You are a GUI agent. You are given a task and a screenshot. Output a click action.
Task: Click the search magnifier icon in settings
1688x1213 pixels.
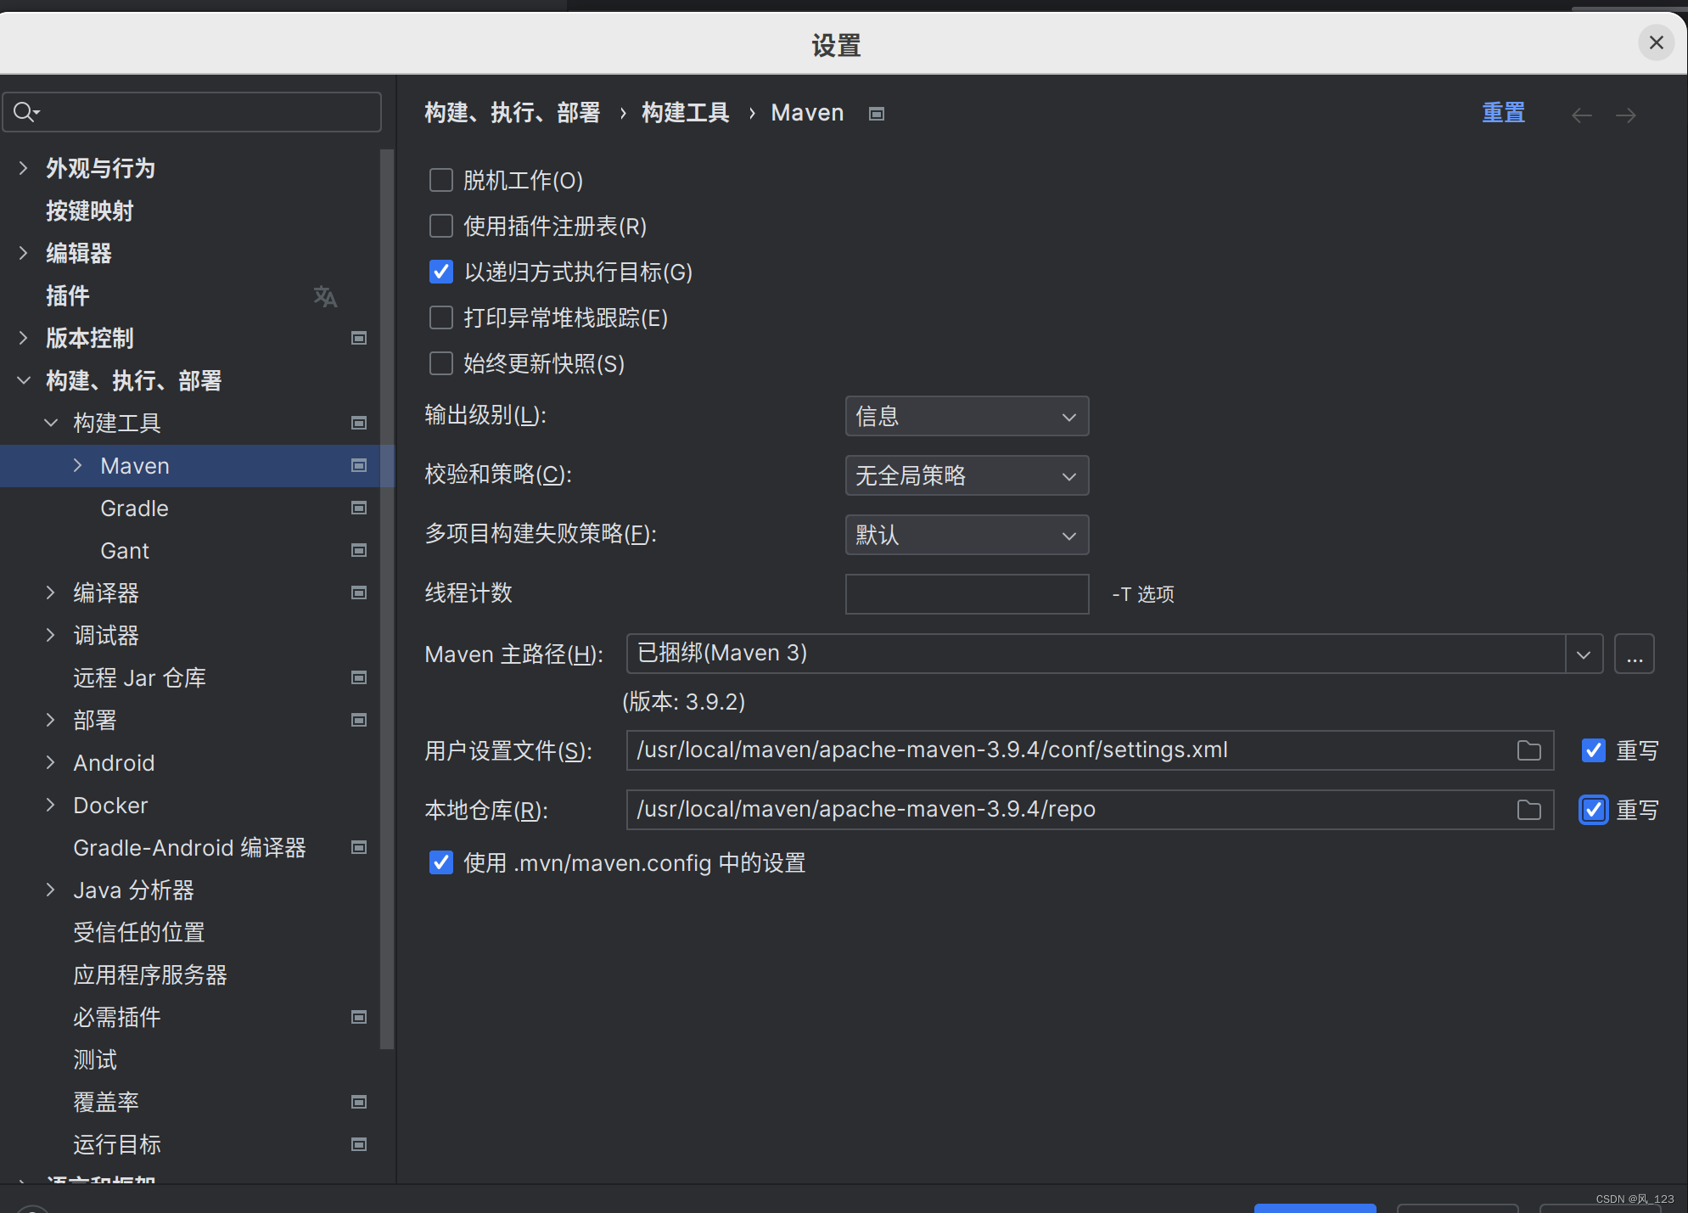pos(25,112)
